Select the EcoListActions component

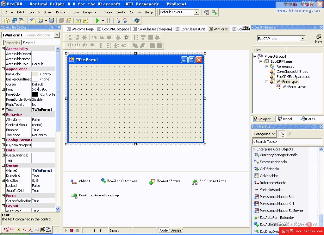click(209, 181)
